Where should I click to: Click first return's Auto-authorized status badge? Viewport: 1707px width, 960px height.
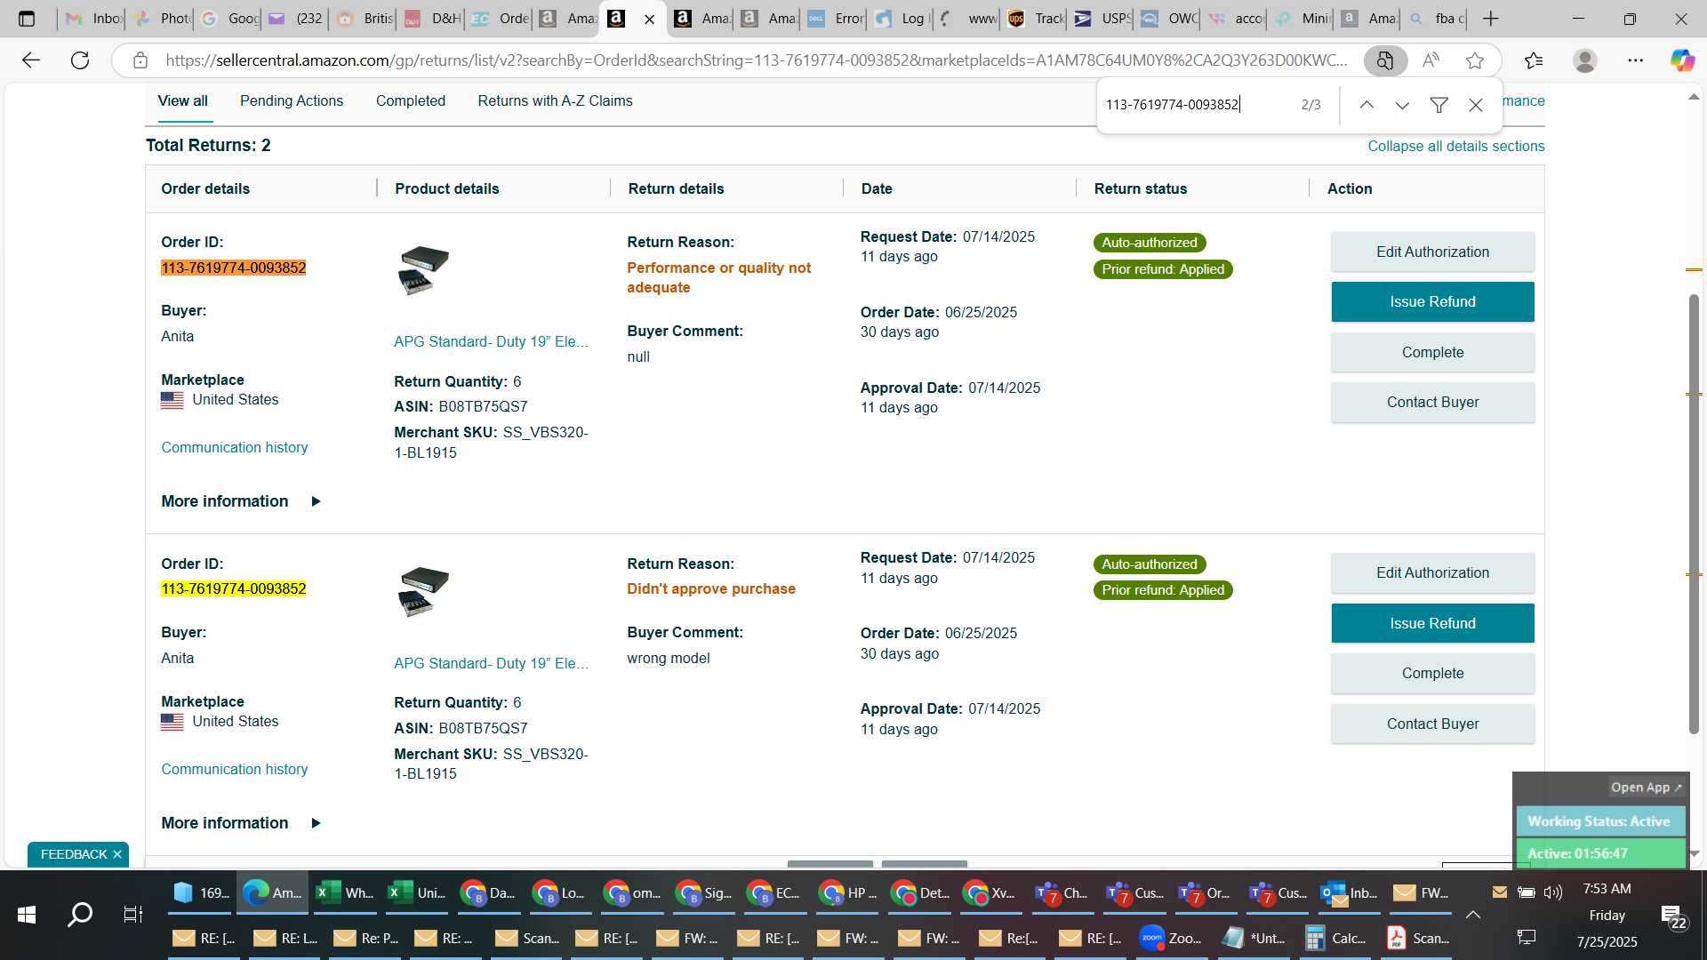(1150, 243)
